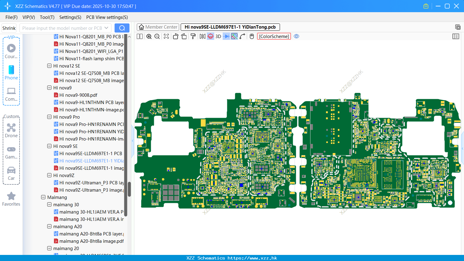This screenshot has width=464, height=261.
Task: Open Hi nova12 SE-Q7508_MB image file
Action: point(89,80)
